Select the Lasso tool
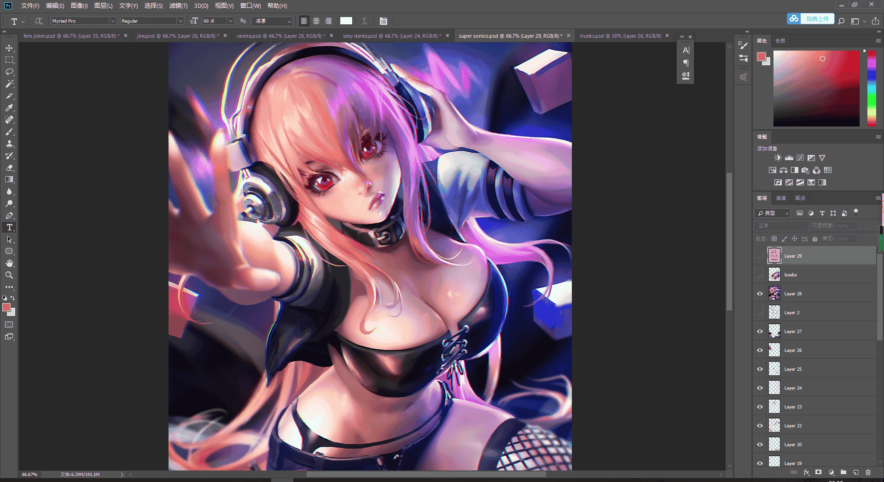Screen dimensions: 884x482 (9, 72)
